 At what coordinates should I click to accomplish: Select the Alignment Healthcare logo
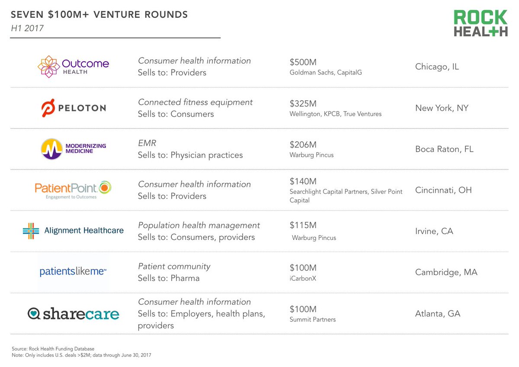pos(73,231)
